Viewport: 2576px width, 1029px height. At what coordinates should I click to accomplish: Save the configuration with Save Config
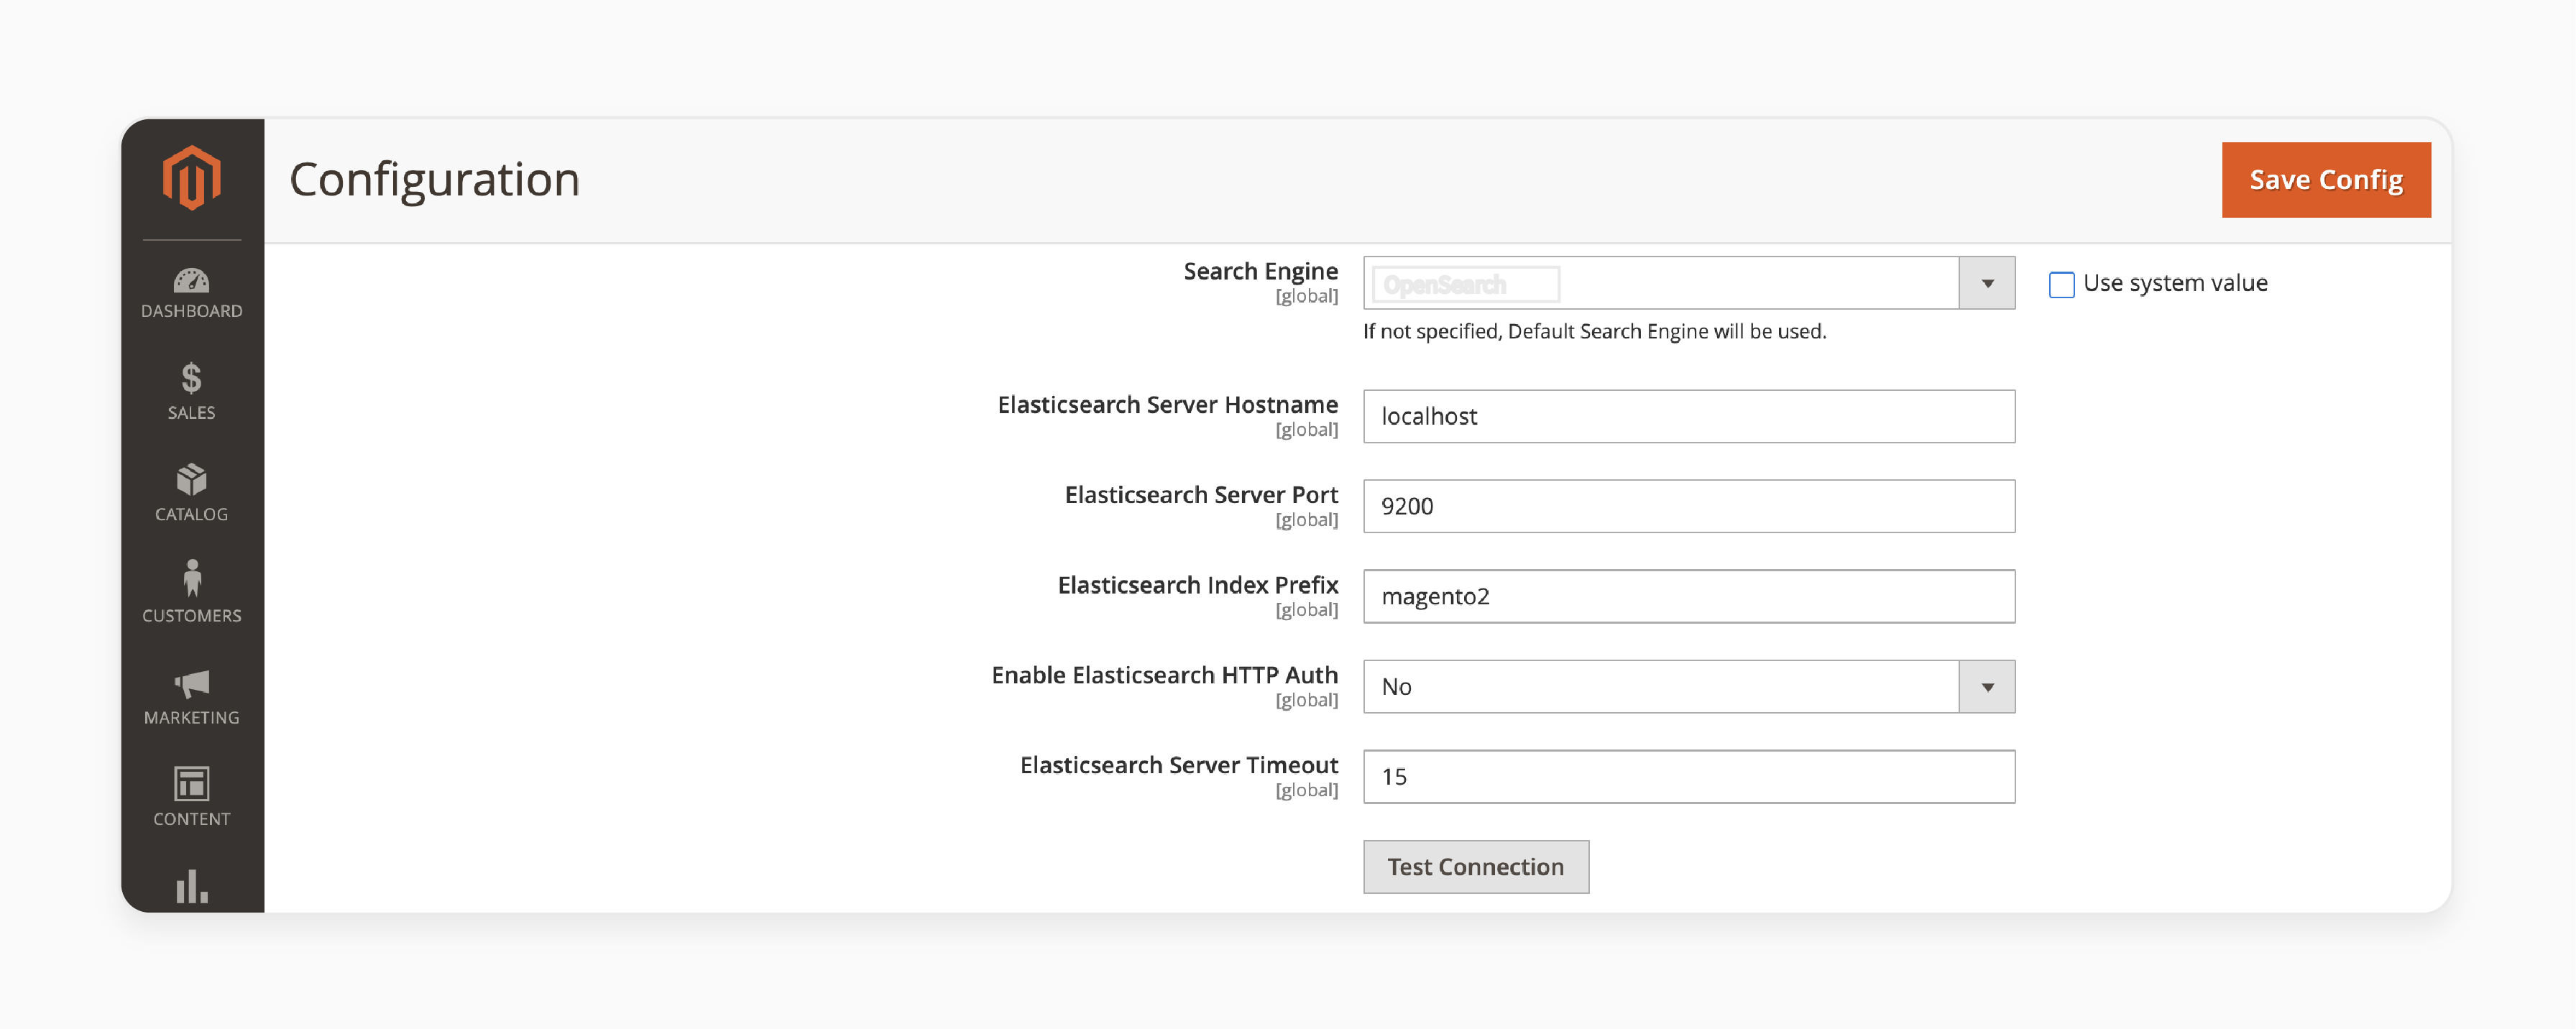[2326, 180]
